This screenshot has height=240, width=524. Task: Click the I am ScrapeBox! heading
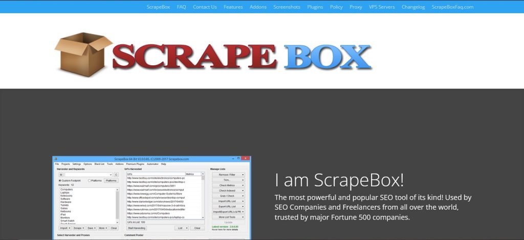[339, 180]
